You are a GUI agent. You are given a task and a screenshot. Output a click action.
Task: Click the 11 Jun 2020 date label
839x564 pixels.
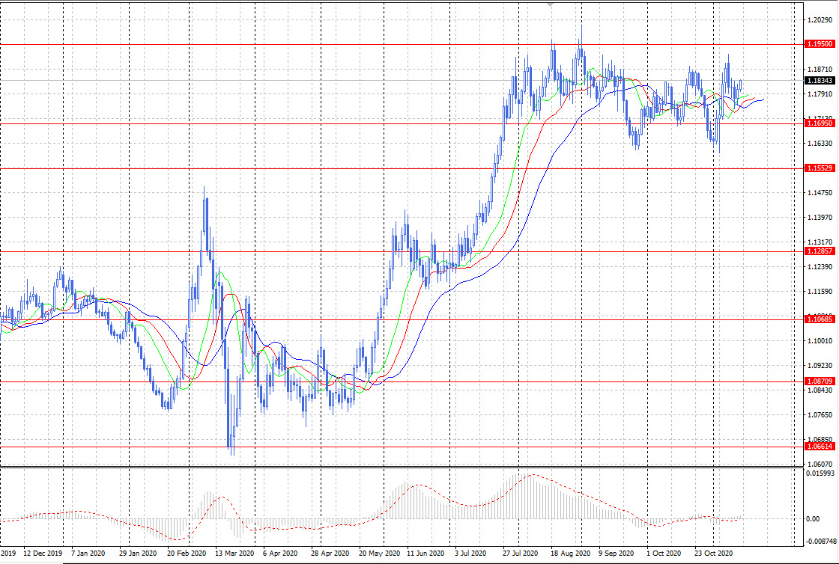click(426, 554)
